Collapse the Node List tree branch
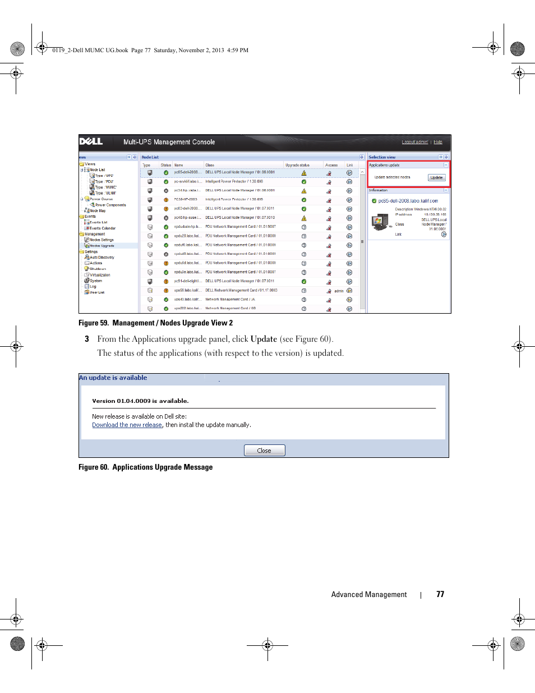535x693 pixels. coord(82,170)
